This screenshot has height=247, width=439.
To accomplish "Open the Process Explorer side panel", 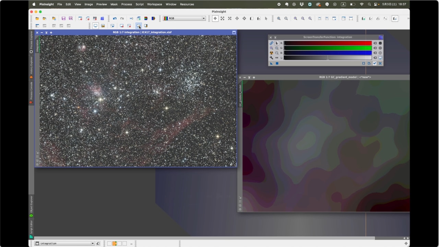I will 31,42.
